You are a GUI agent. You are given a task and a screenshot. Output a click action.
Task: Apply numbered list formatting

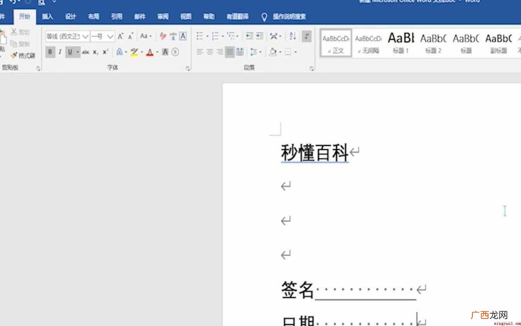215,36
